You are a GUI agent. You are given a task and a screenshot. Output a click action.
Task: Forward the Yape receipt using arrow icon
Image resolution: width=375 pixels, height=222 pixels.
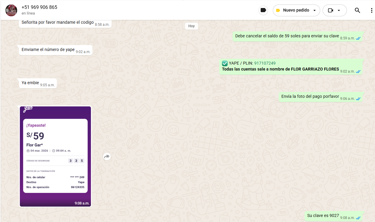click(x=107, y=156)
